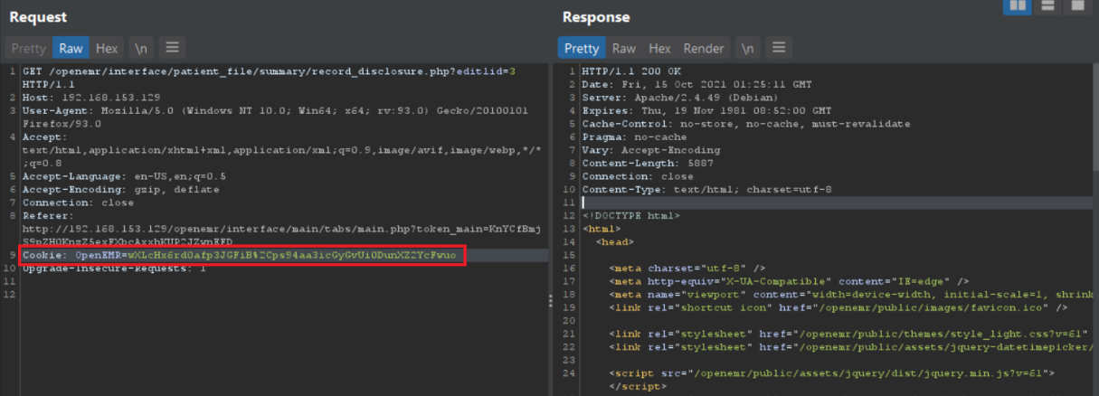Select the side-by-side split layout icon

click(1017, 6)
